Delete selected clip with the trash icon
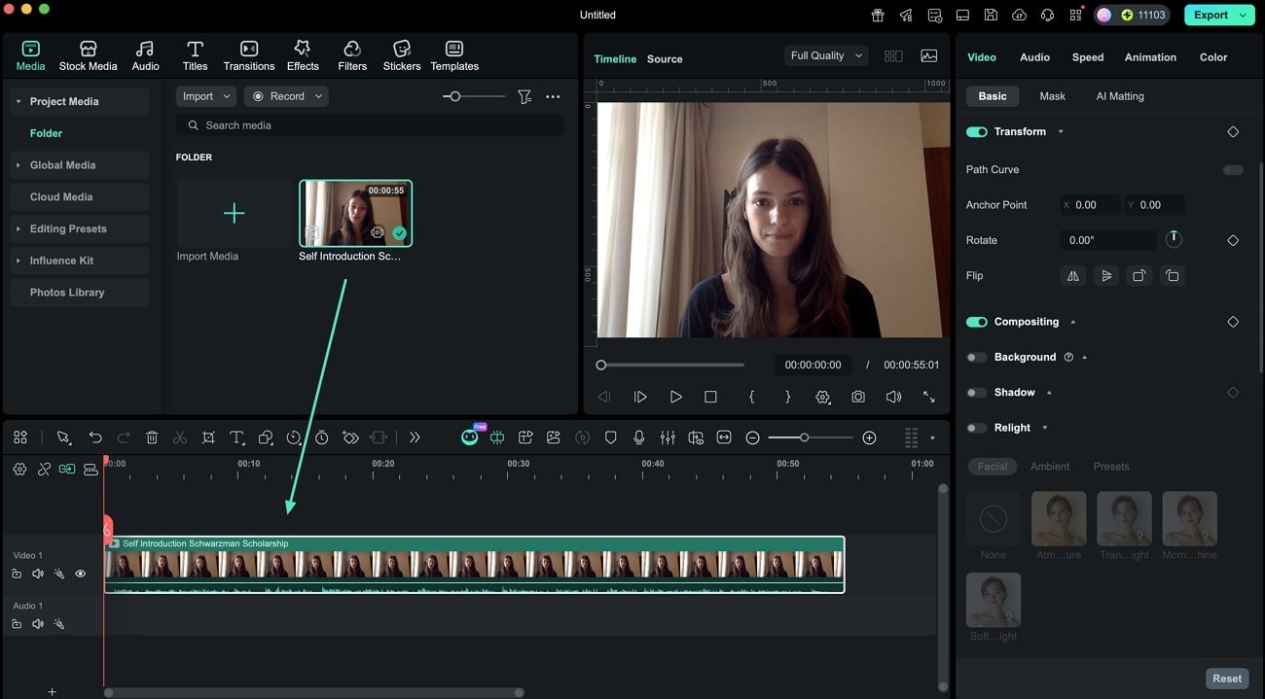The width and height of the screenshot is (1265, 699). (152, 437)
